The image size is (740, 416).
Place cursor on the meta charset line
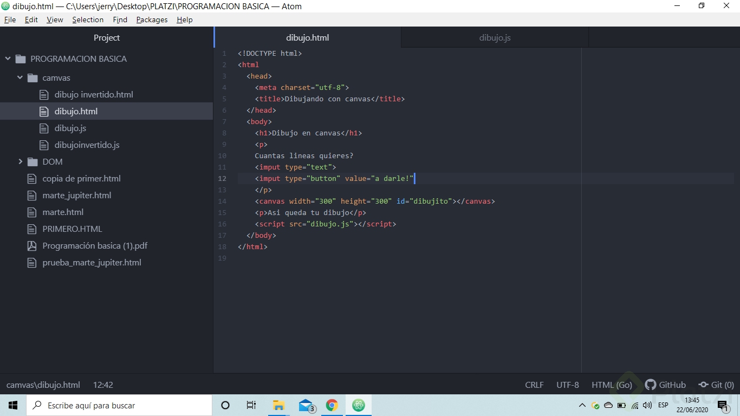pyautogui.click(x=302, y=87)
